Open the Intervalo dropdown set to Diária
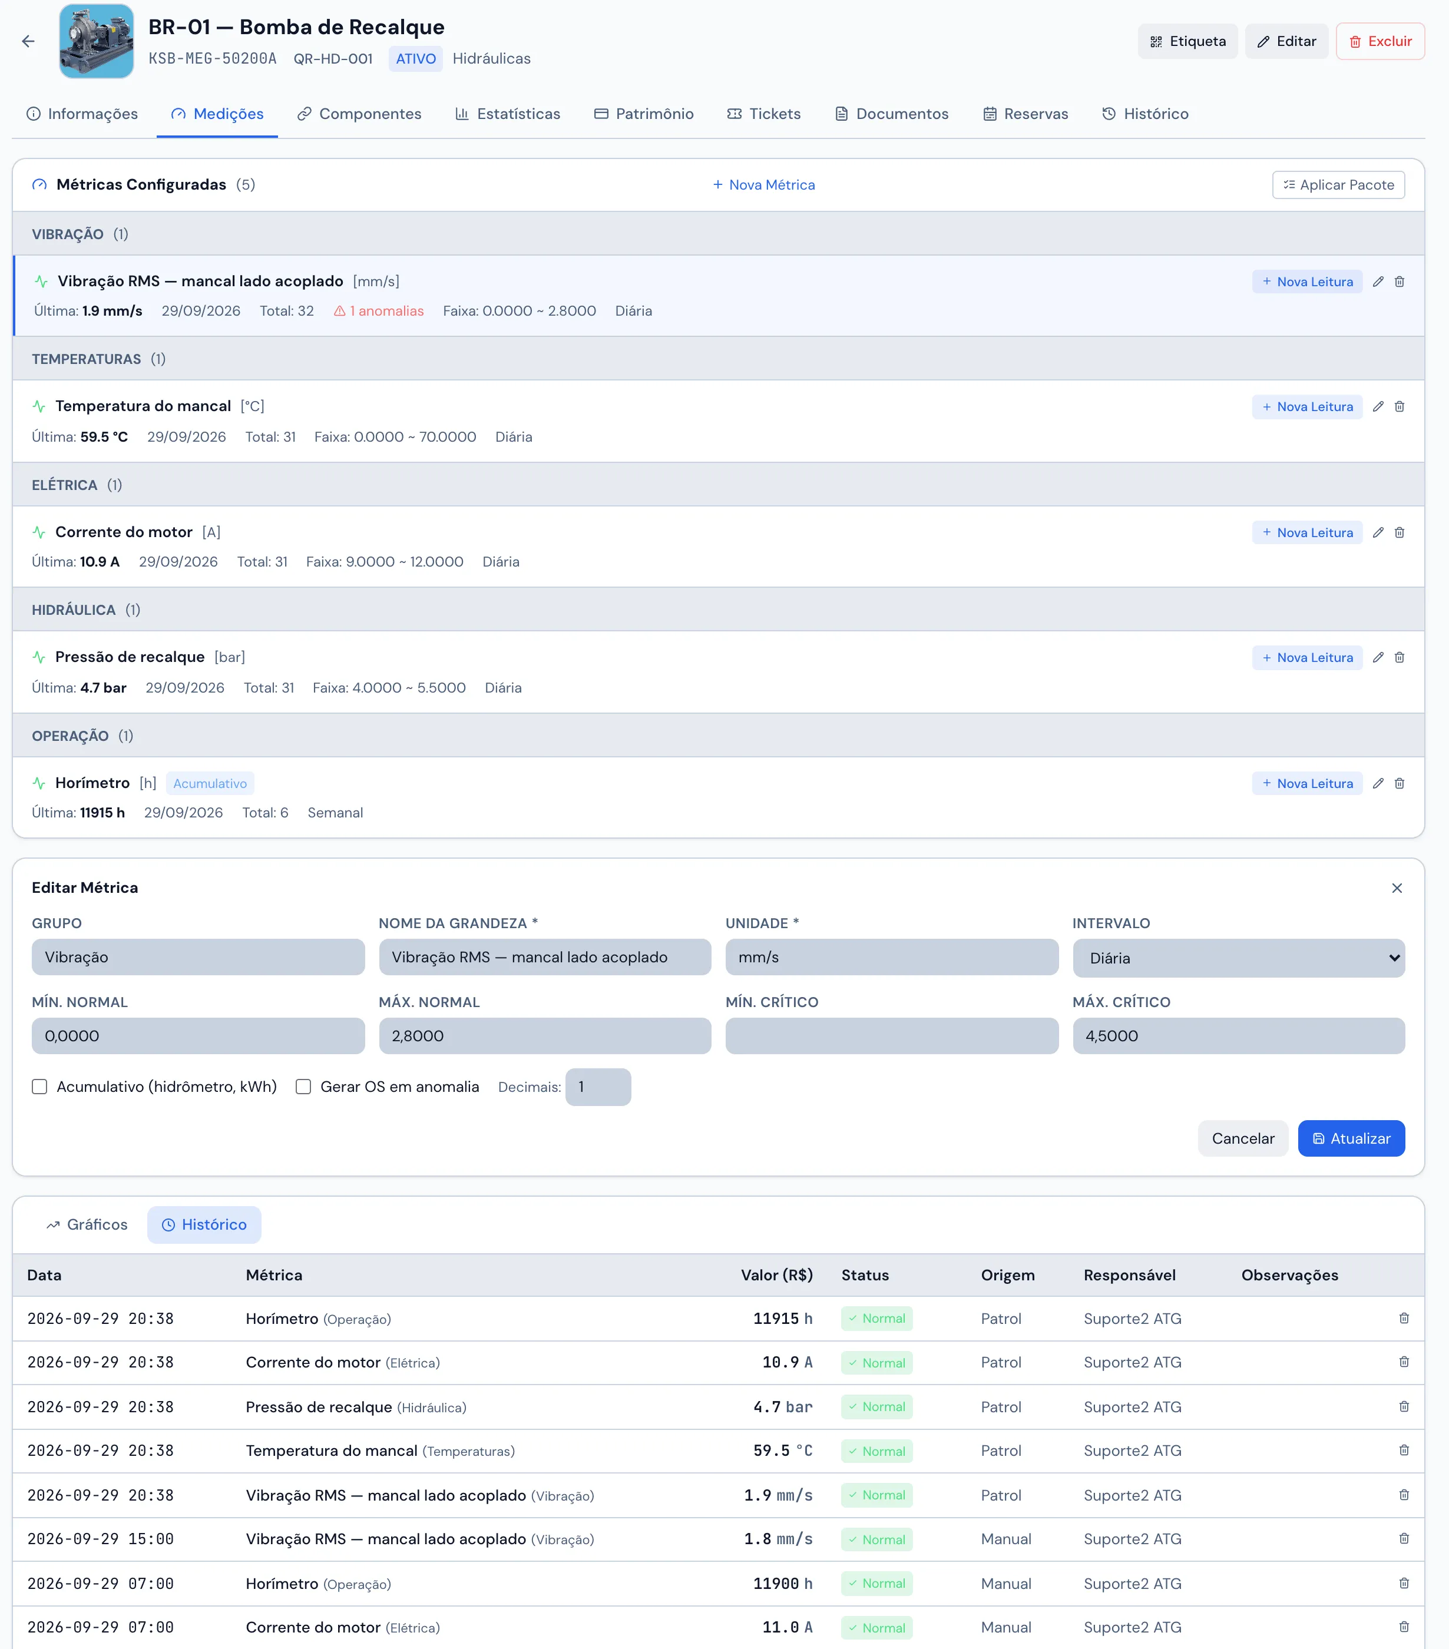The height and width of the screenshot is (1649, 1449). point(1239,958)
